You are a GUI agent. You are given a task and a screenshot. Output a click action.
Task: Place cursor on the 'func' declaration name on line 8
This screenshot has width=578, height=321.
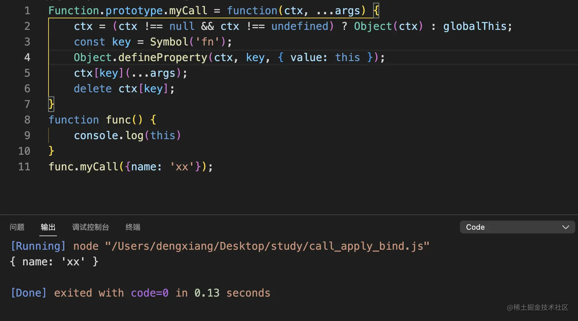[119, 120]
